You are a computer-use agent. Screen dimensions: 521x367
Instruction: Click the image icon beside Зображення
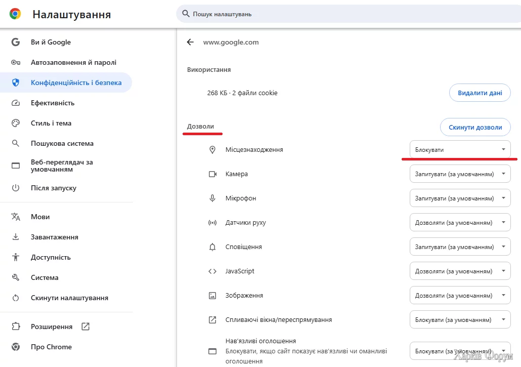tap(212, 295)
